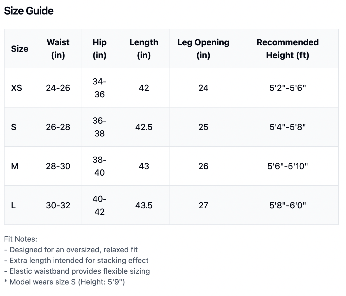Screen dimensions: 346x296
Task: Select the 5'8"-6'0" height cell
Action: click(288, 205)
